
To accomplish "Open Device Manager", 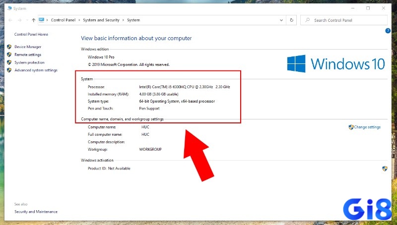I will click(x=28, y=47).
